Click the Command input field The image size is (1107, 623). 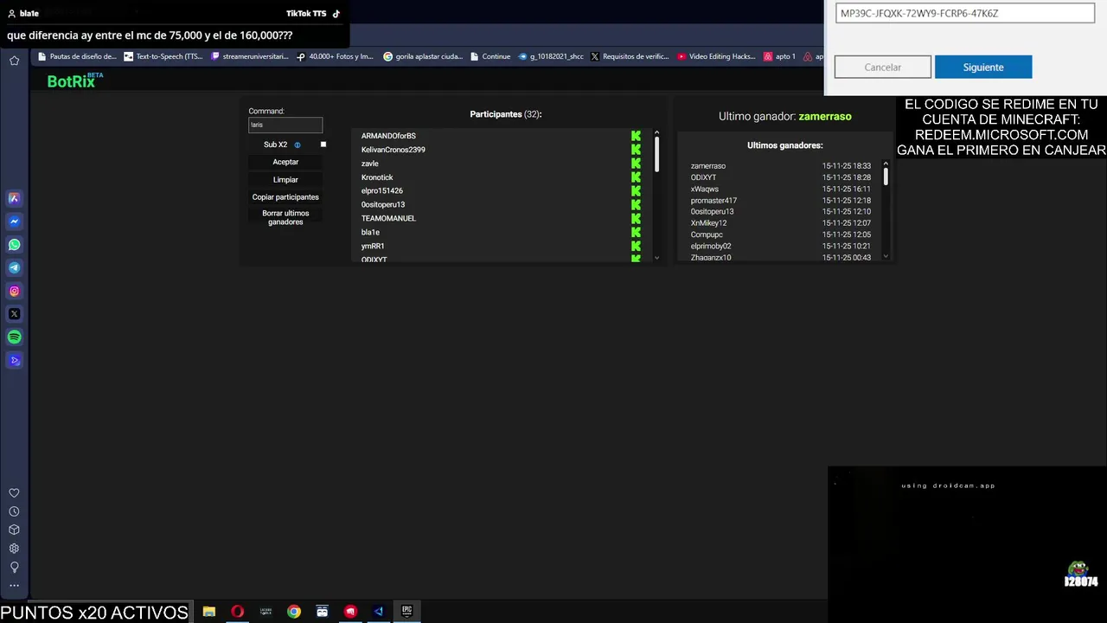pyautogui.click(x=285, y=125)
